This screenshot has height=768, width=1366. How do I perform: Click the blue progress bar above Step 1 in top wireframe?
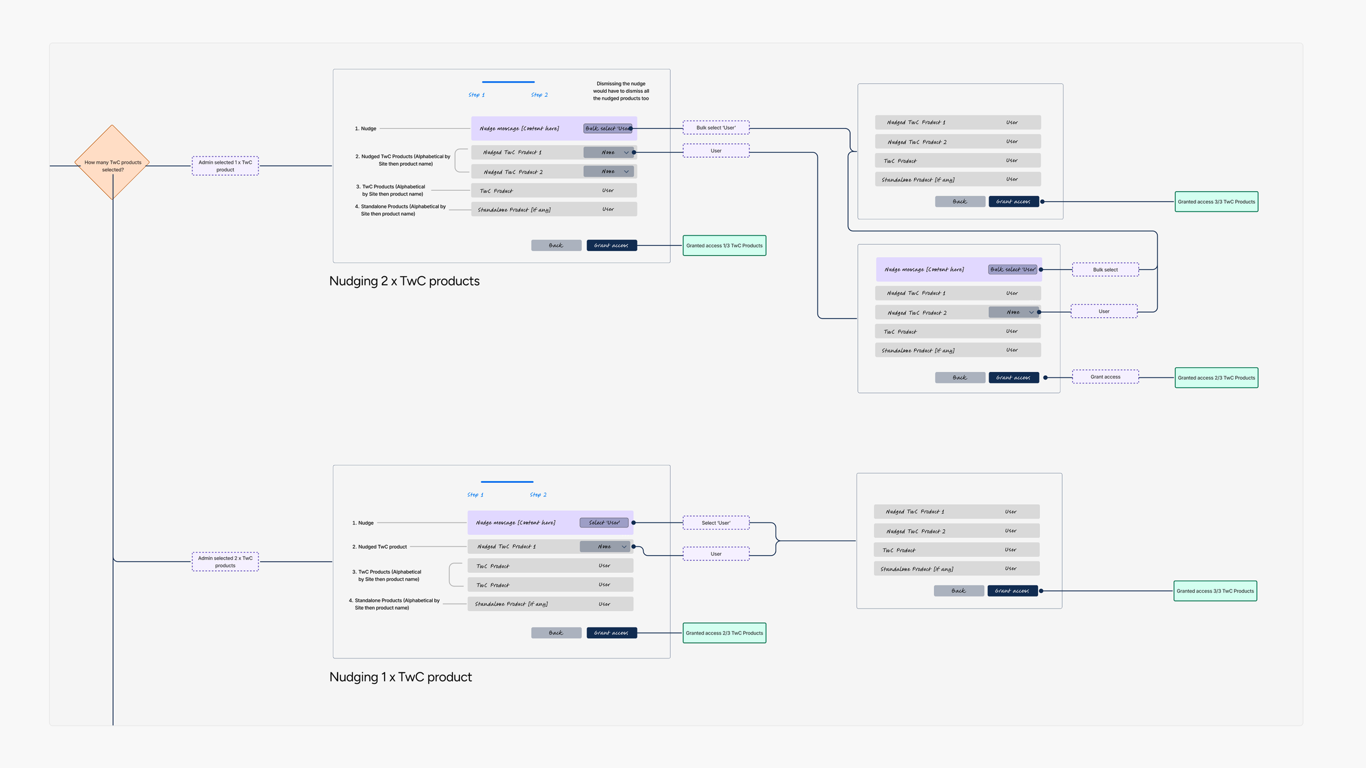(508, 82)
